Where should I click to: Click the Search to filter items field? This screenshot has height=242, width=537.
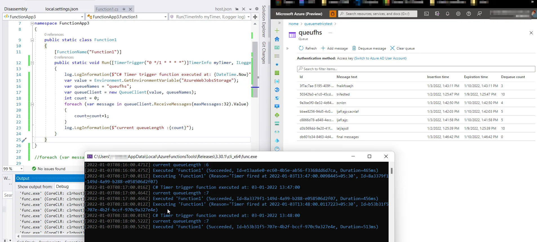pyautogui.click(x=416, y=69)
